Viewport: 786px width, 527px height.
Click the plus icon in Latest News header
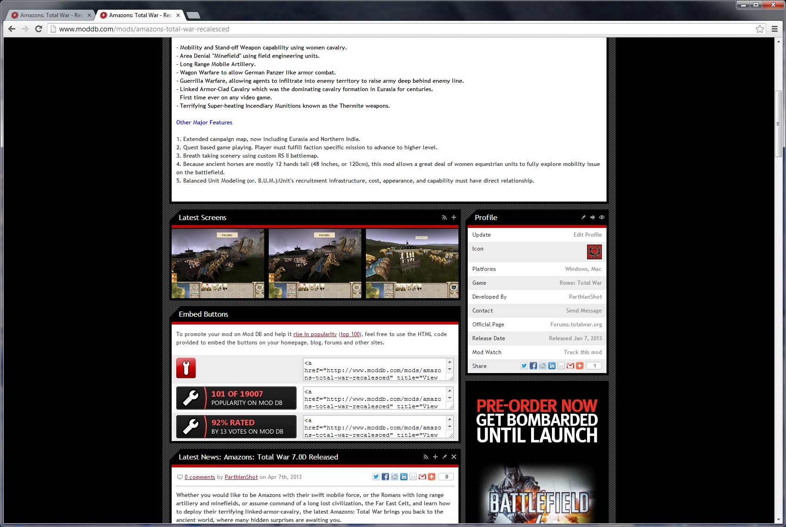pos(435,457)
